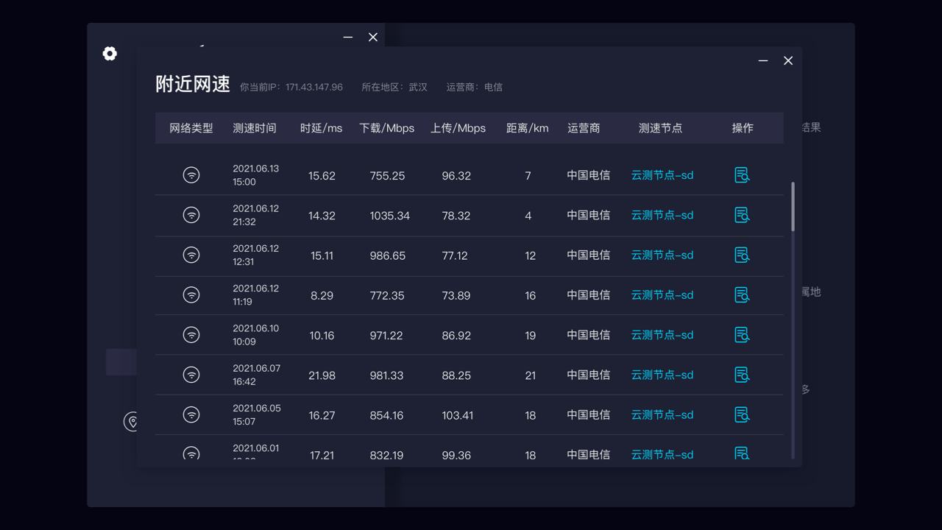Image resolution: width=942 pixels, height=530 pixels.
Task: Sort results by the 时延/ms column header
Action: click(321, 127)
